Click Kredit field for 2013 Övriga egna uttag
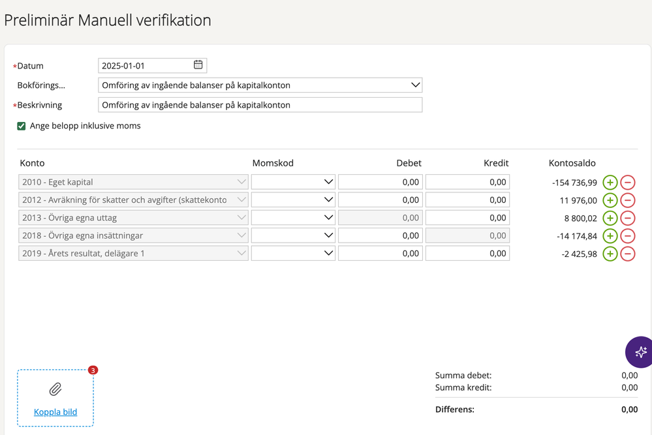 point(467,218)
